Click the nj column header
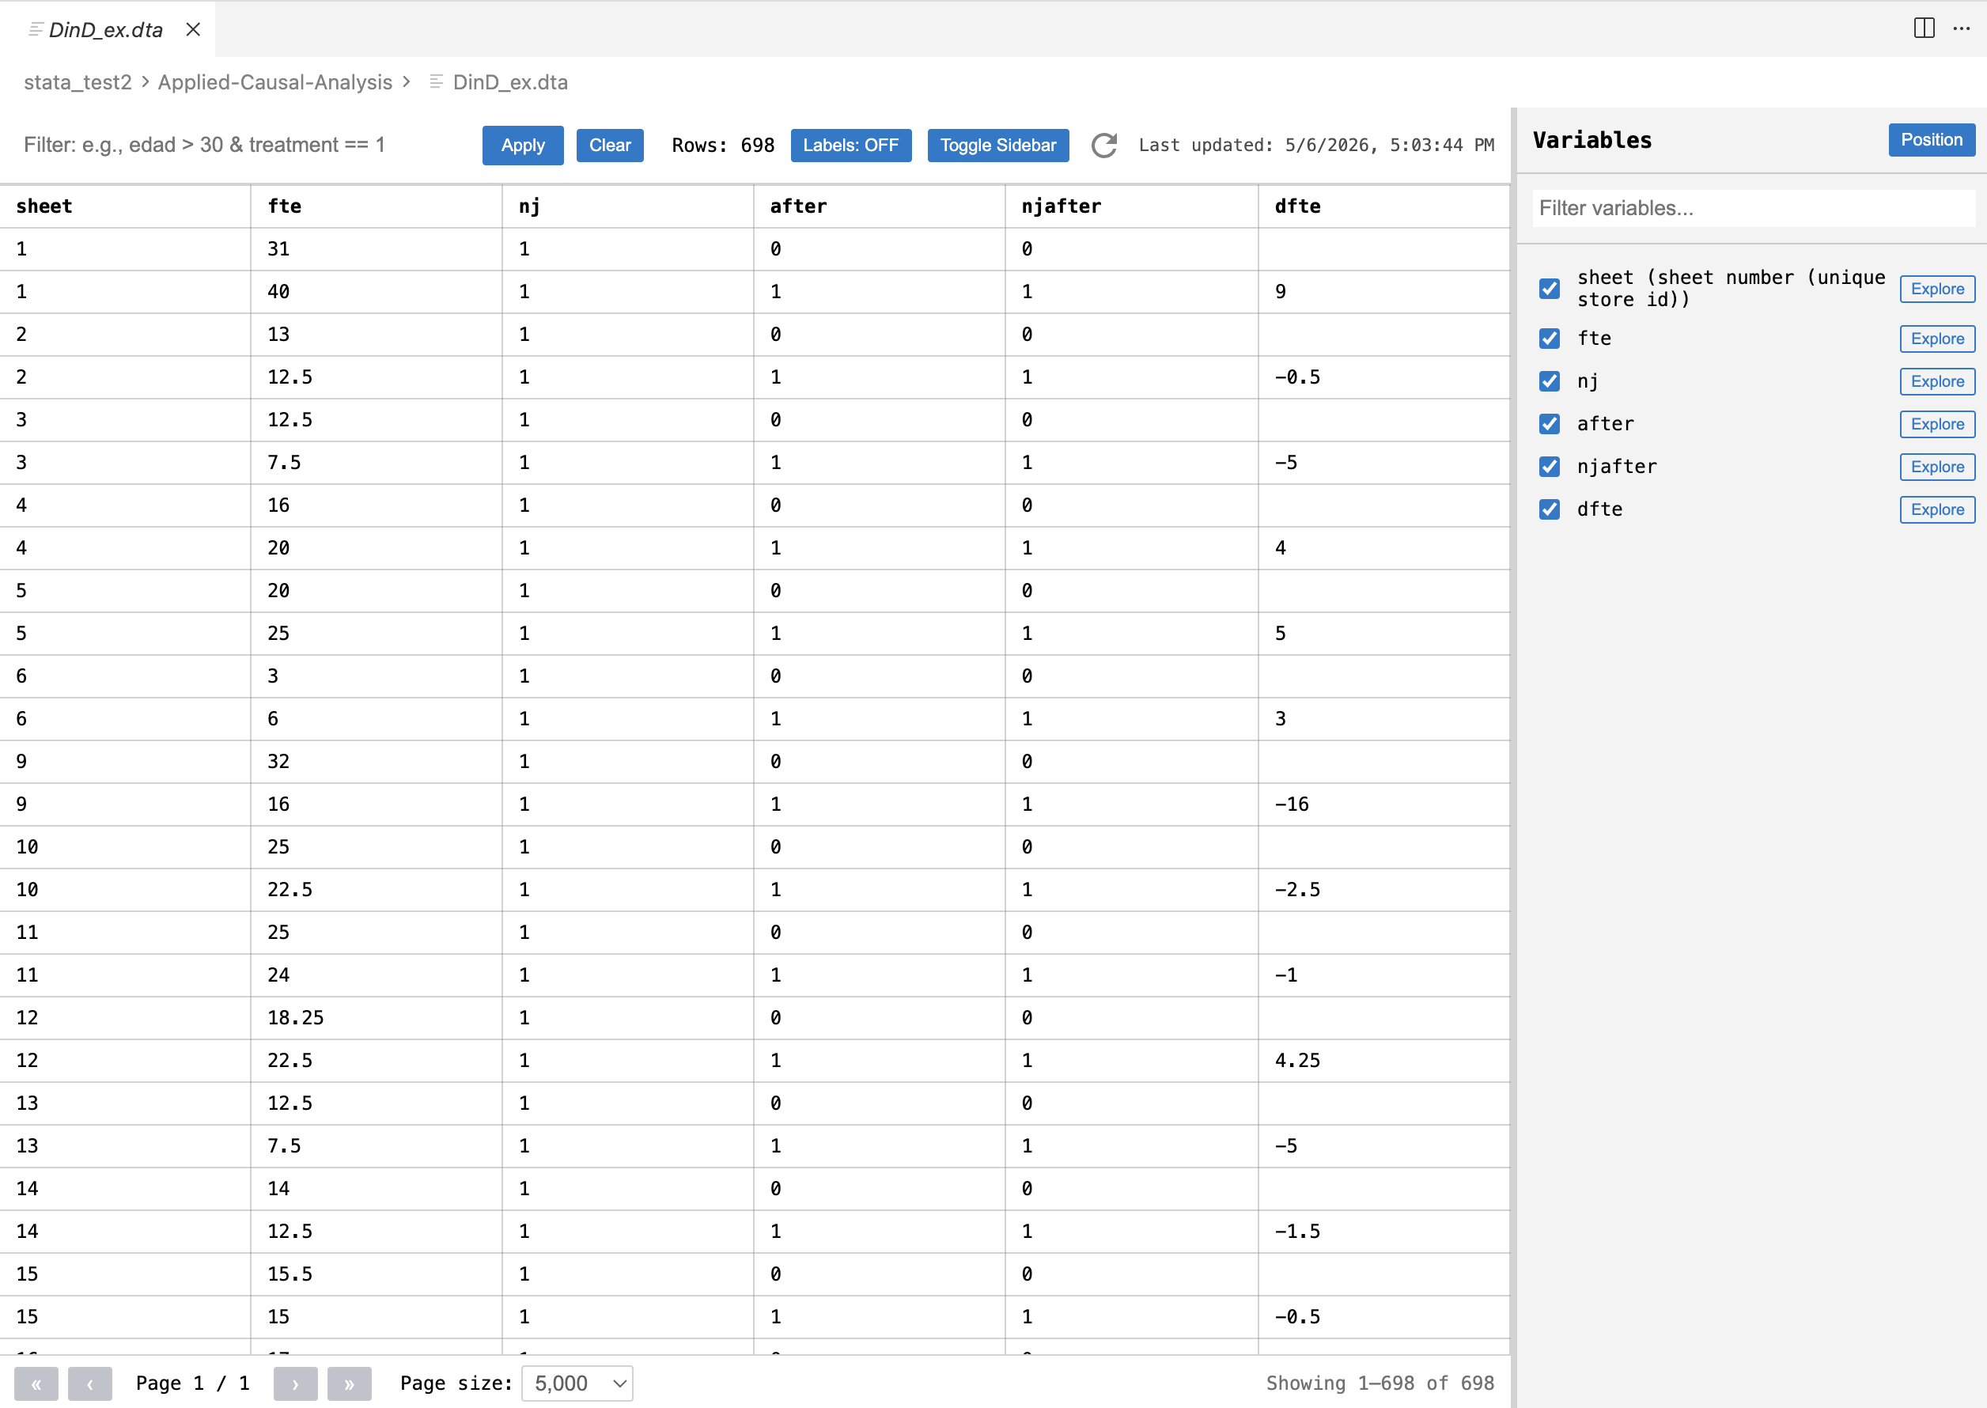This screenshot has width=1987, height=1408. coord(627,206)
